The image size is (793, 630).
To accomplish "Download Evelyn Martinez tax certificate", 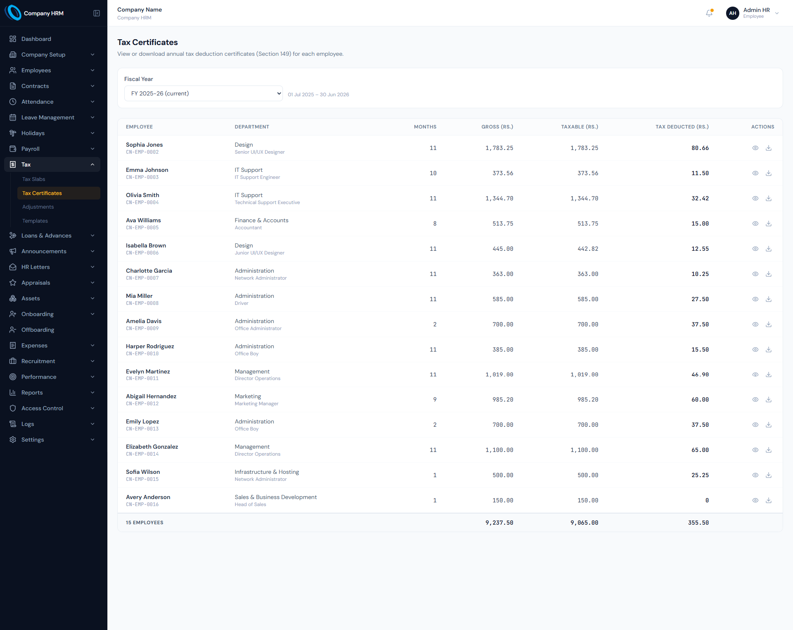I will click(x=769, y=375).
